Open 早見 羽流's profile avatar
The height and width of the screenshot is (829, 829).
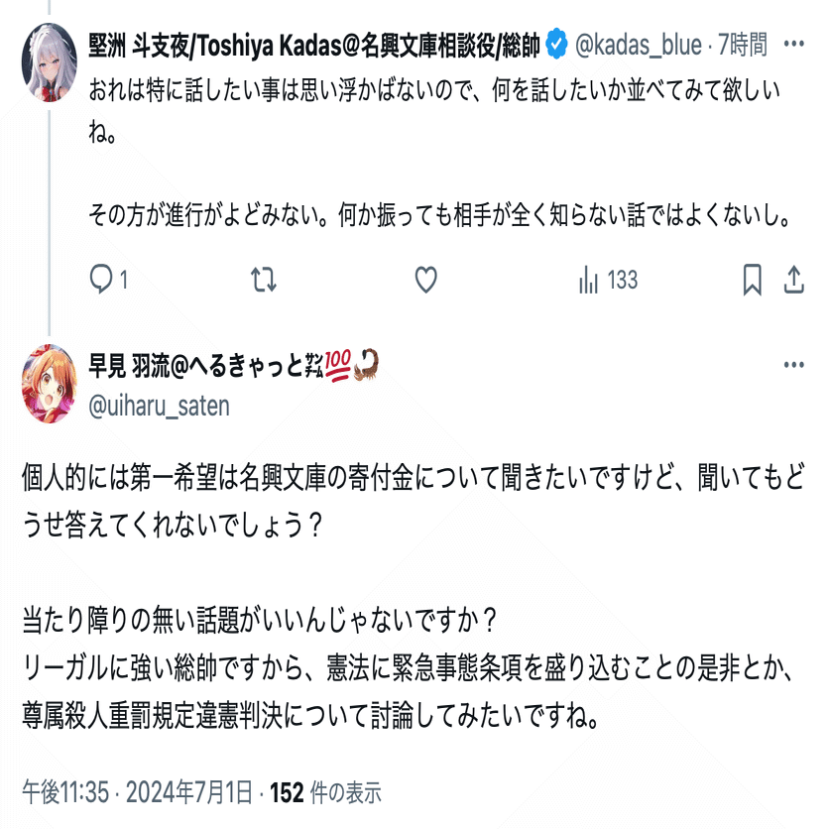click(49, 384)
